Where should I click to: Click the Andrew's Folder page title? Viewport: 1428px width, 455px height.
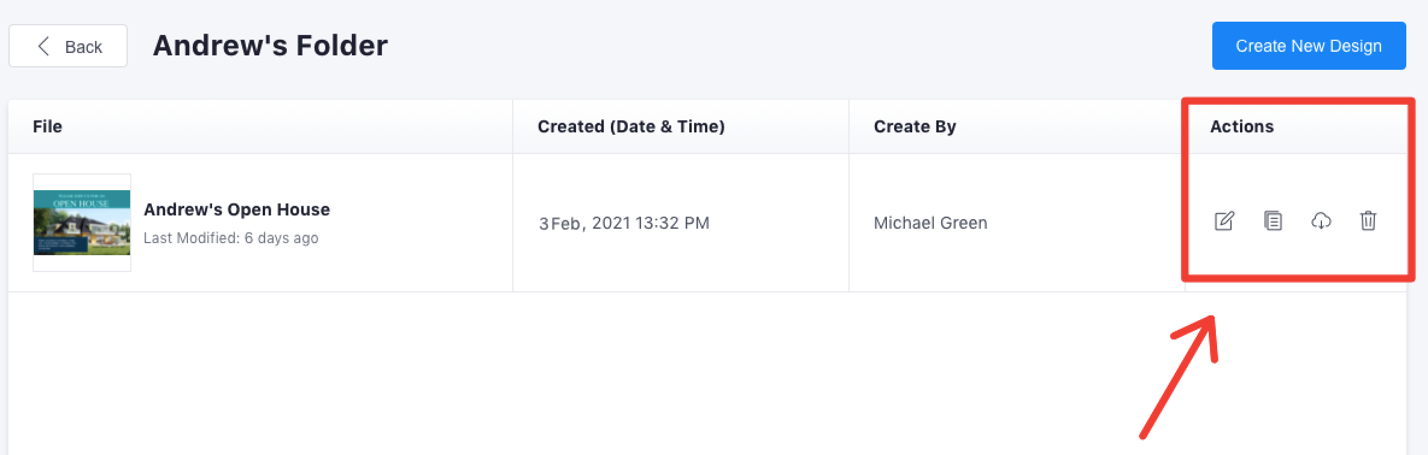271,46
